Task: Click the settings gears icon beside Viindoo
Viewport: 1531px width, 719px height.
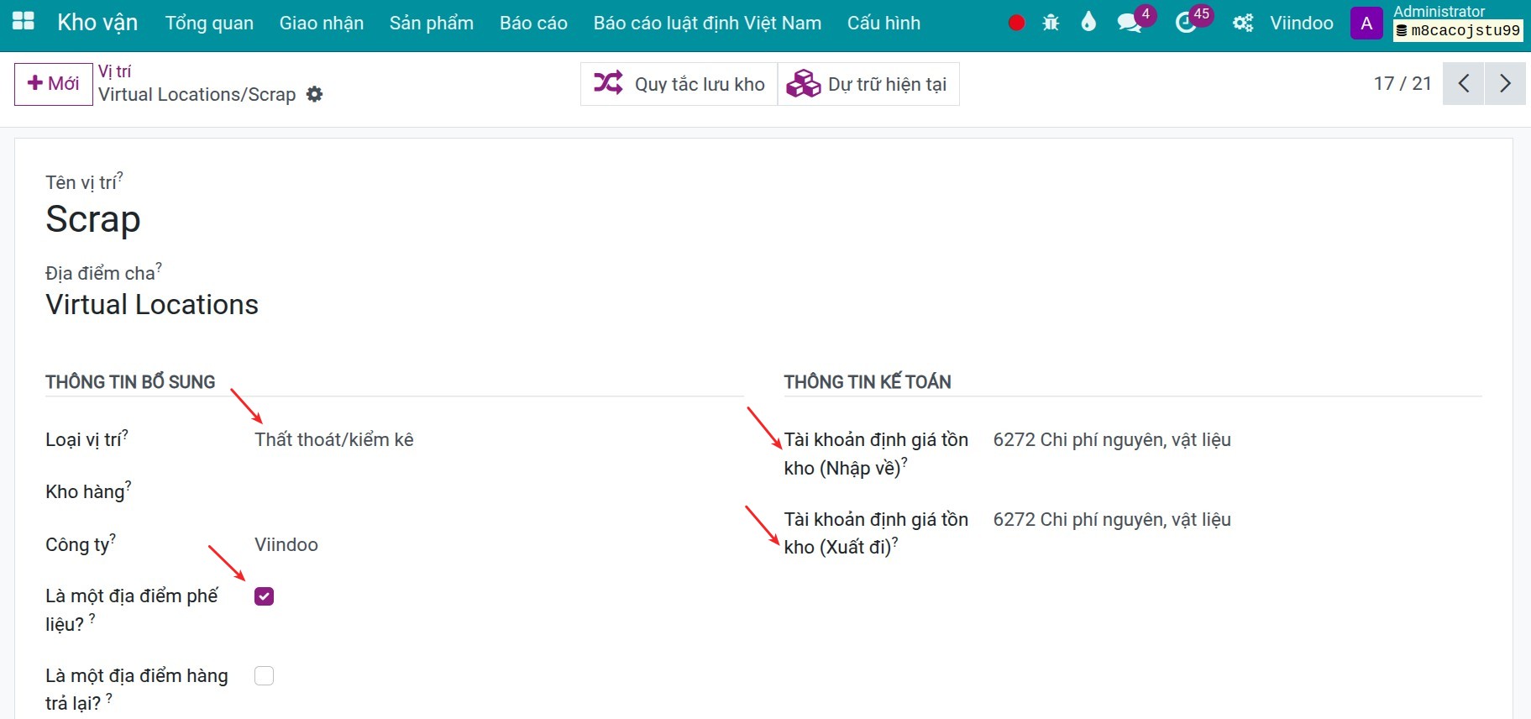Action: (1243, 23)
